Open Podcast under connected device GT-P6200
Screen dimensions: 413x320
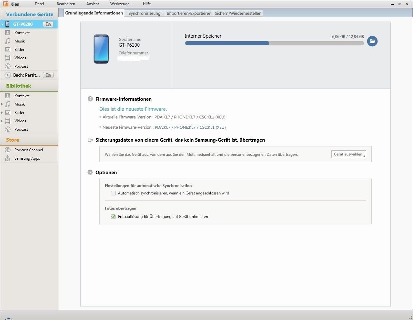click(x=21, y=66)
